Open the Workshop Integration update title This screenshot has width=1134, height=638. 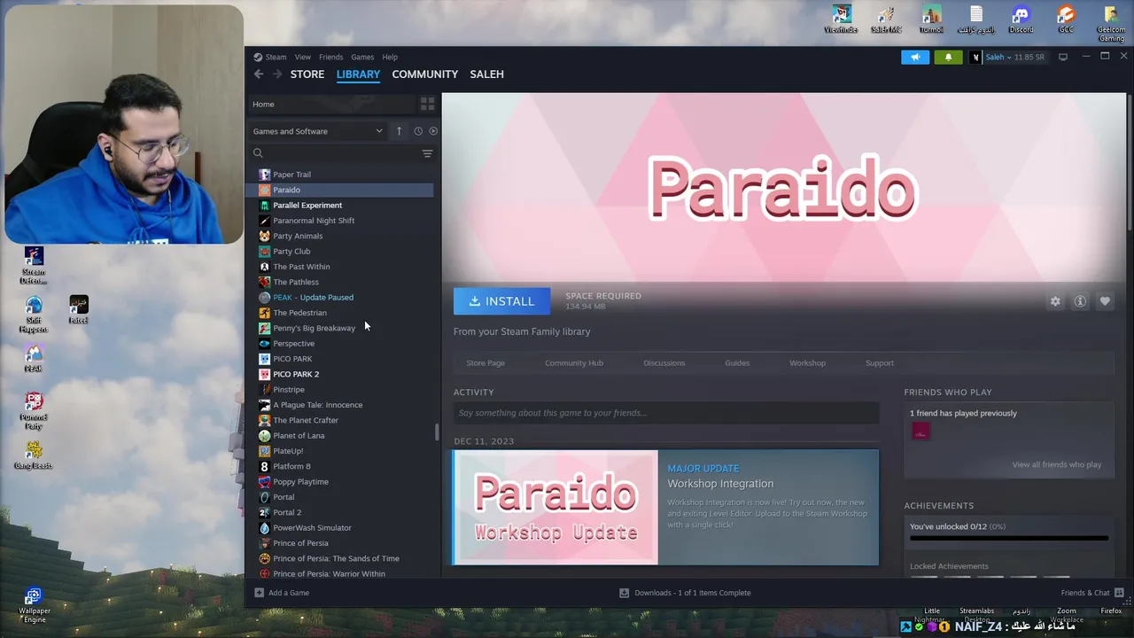[x=720, y=484]
